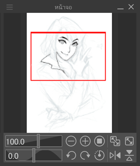Click the fit to screen arrows icon

[129, 141]
